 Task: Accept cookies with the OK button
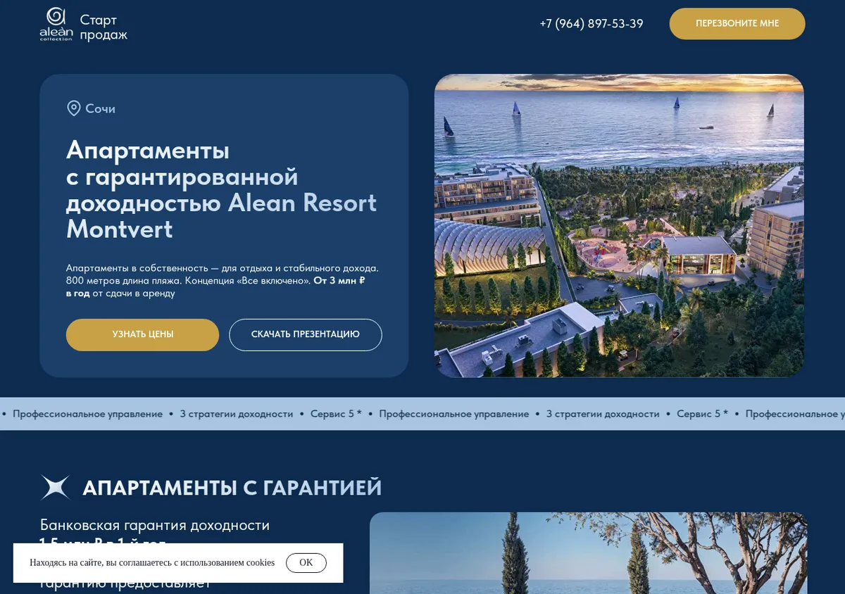306,563
